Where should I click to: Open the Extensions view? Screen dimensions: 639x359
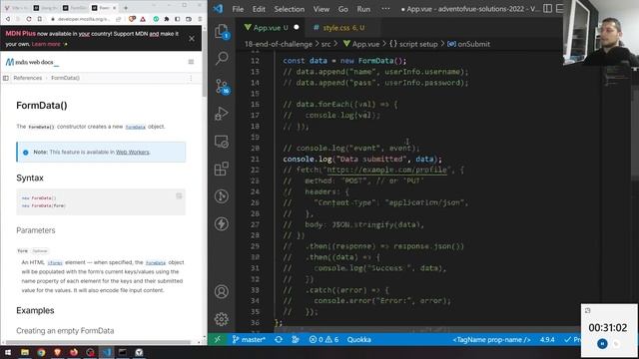[222, 169]
